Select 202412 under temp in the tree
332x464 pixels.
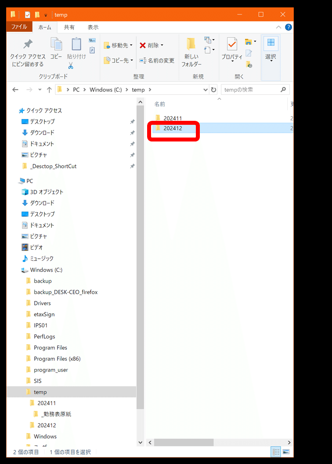43,425
